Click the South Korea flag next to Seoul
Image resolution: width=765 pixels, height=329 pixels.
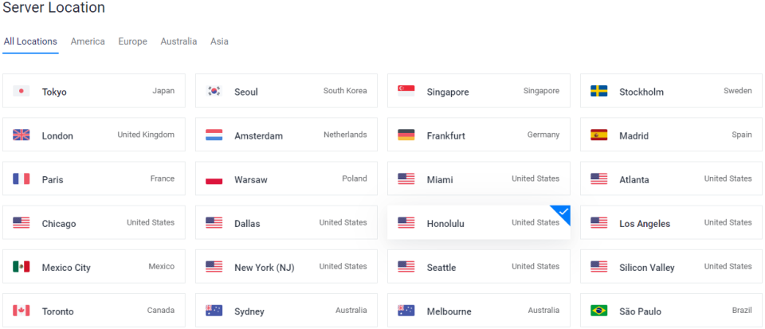tap(214, 91)
